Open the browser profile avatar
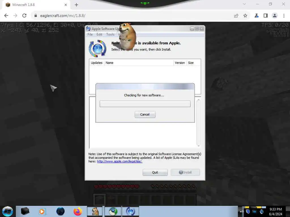 point(275,16)
